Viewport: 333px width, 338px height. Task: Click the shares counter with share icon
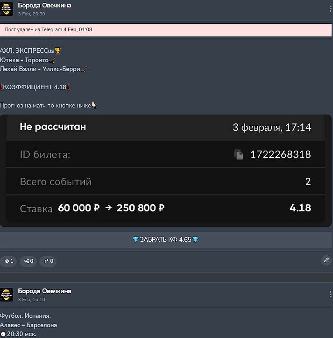(x=28, y=261)
